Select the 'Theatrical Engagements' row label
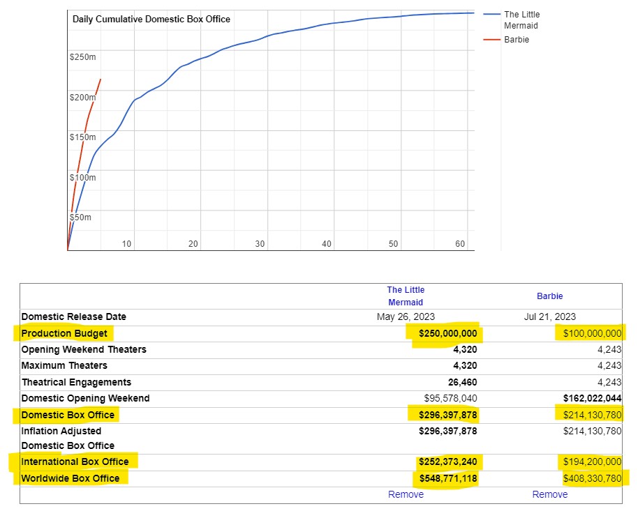This screenshot has width=638, height=511. click(77, 382)
